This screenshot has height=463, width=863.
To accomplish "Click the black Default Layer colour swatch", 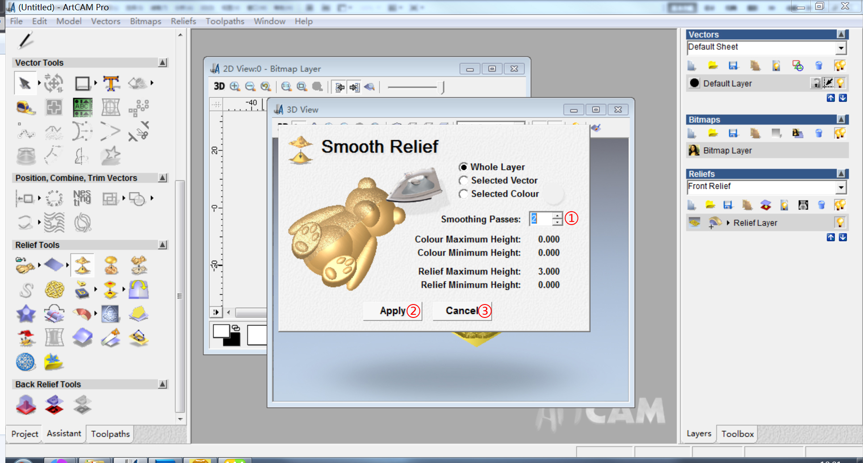I will click(x=694, y=83).
